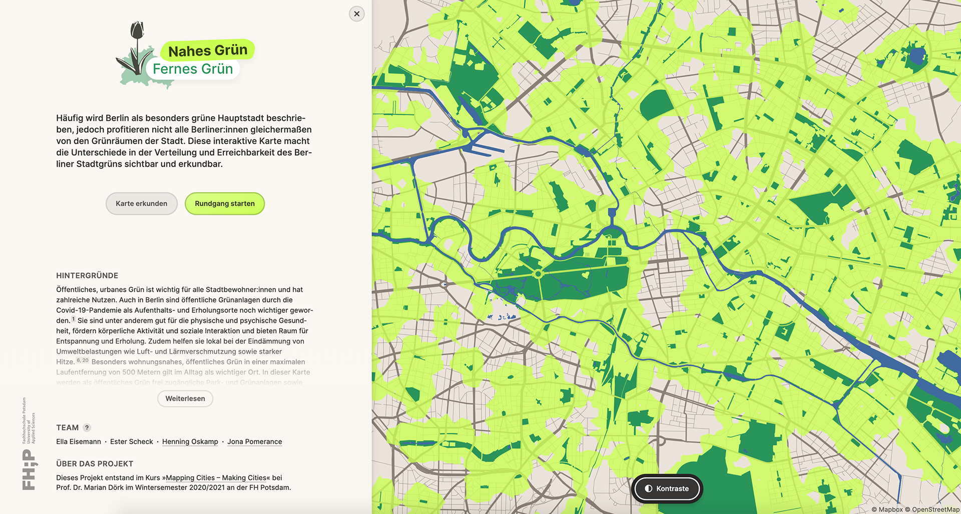Screen dimensions: 961x514
Task: Select Karte erkunden button
Action: (142, 204)
